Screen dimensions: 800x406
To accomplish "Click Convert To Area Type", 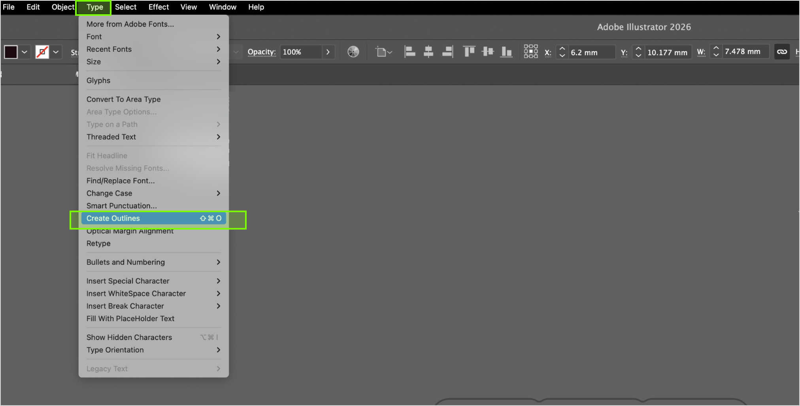I will (x=123, y=99).
